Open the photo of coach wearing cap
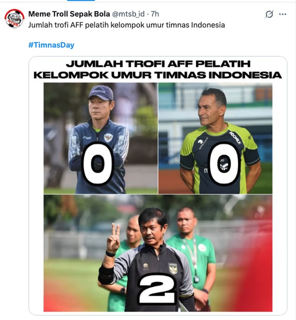Viewport: 296px width, 320px height. (101, 138)
